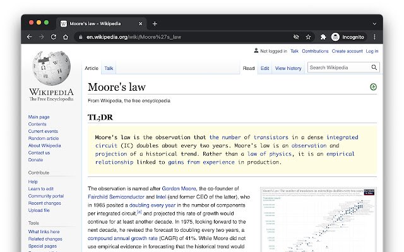Open About Wikipedia link
Screen dimensions: 404x252
(x=44, y=146)
